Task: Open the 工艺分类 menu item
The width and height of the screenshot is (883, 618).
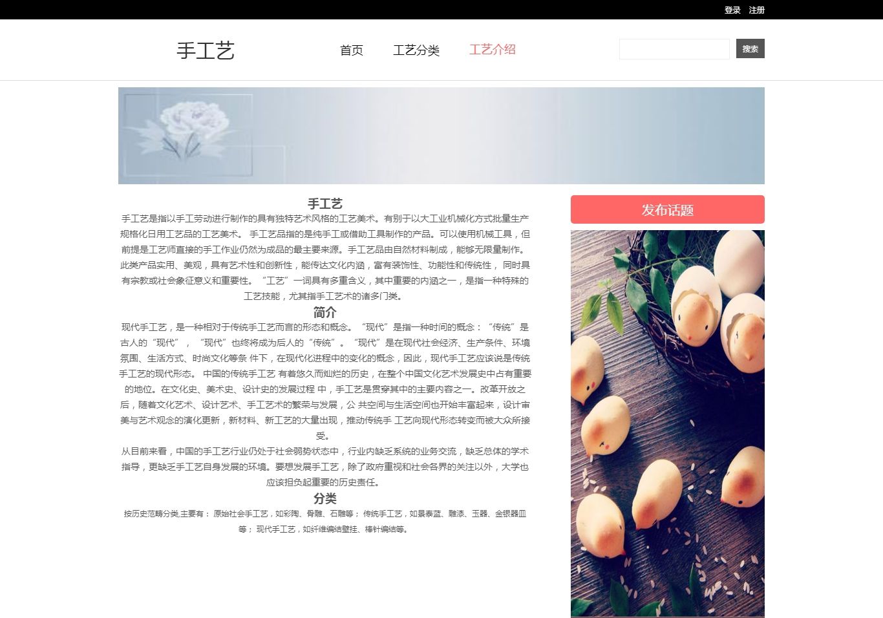Action: click(416, 50)
